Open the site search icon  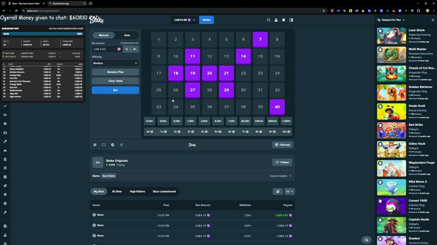coord(268,20)
